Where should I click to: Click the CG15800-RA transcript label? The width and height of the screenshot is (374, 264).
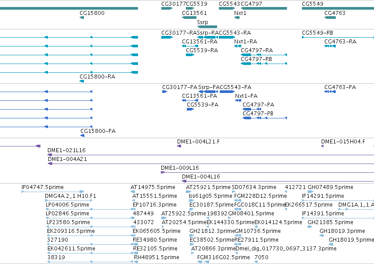97,76
